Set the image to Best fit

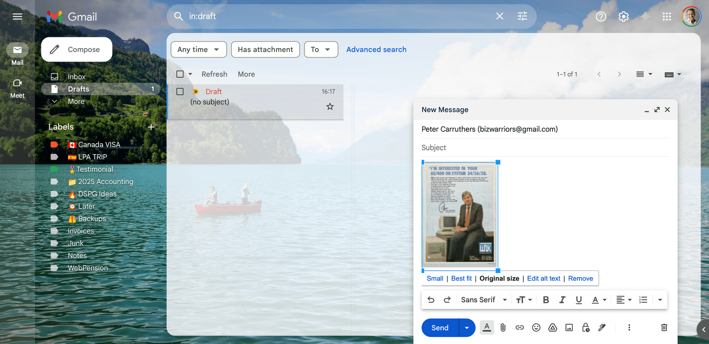click(x=461, y=278)
